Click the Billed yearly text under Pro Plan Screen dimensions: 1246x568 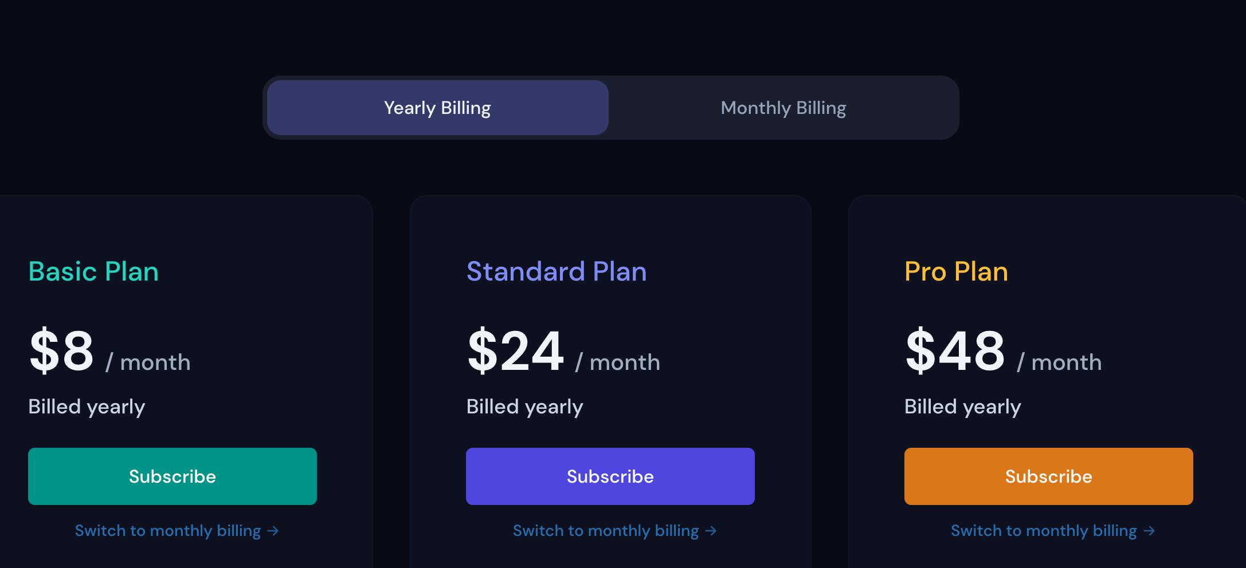[x=962, y=407]
